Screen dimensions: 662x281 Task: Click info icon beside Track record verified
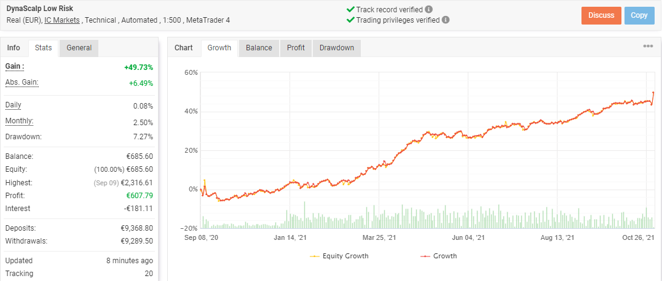(428, 9)
